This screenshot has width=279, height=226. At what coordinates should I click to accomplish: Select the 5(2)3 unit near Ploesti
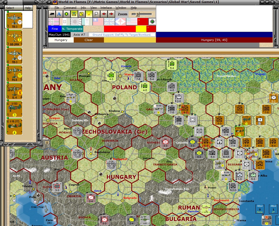pyautogui.click(x=233, y=187)
